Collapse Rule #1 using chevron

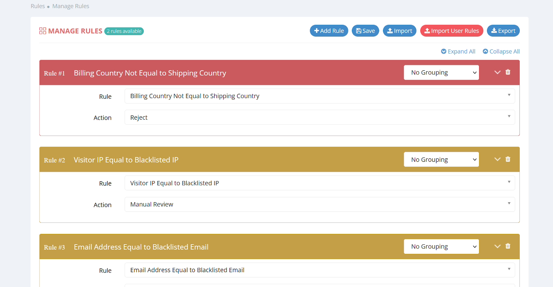pyautogui.click(x=497, y=72)
